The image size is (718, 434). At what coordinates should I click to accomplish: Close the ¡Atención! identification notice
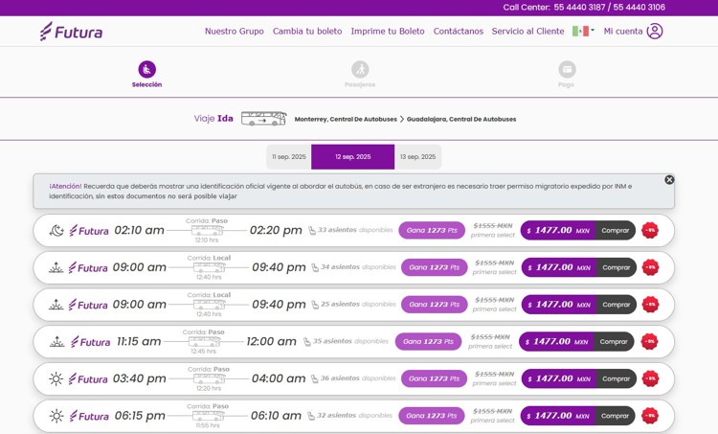coord(669,180)
